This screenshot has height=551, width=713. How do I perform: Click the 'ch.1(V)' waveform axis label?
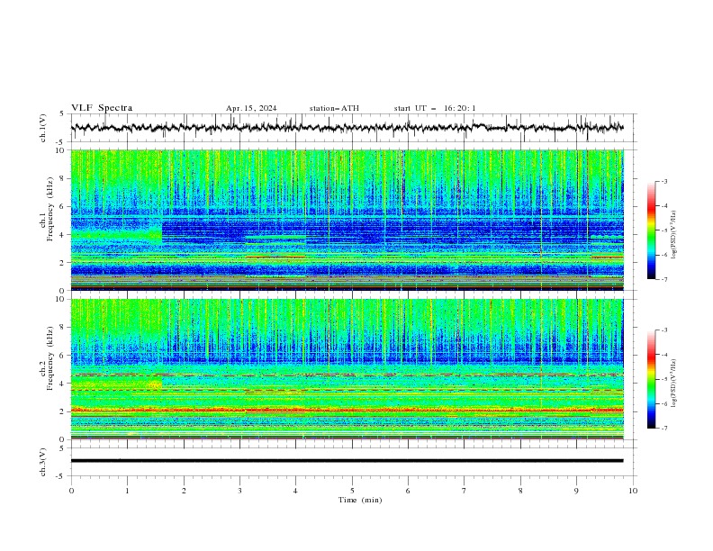coord(43,128)
